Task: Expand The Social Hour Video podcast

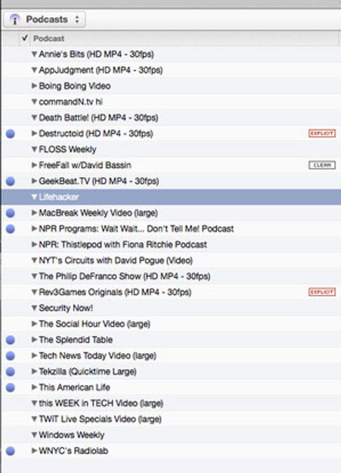Action: tap(34, 324)
